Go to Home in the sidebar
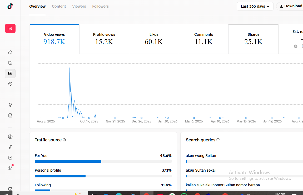This screenshot has width=303, height=195. (x=10, y=53)
